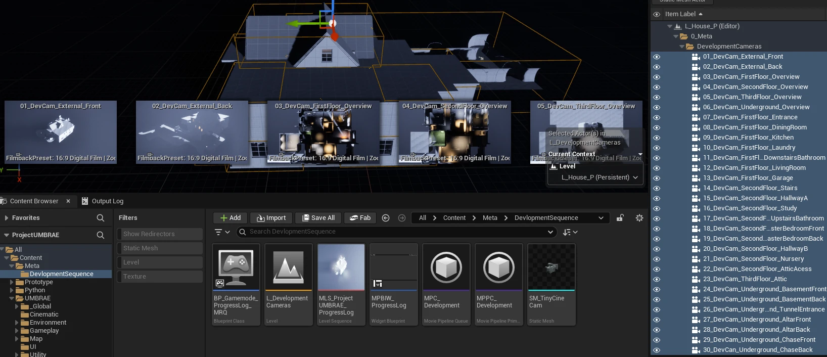Viewport: 827px width, 357px height.
Task: Select the MLS_ProjectUMBRAE_ProgressLog level sequence
Action: (341, 285)
